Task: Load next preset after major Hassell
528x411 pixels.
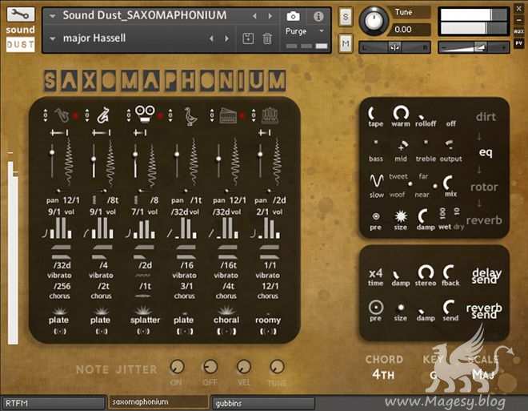Action: [226, 38]
